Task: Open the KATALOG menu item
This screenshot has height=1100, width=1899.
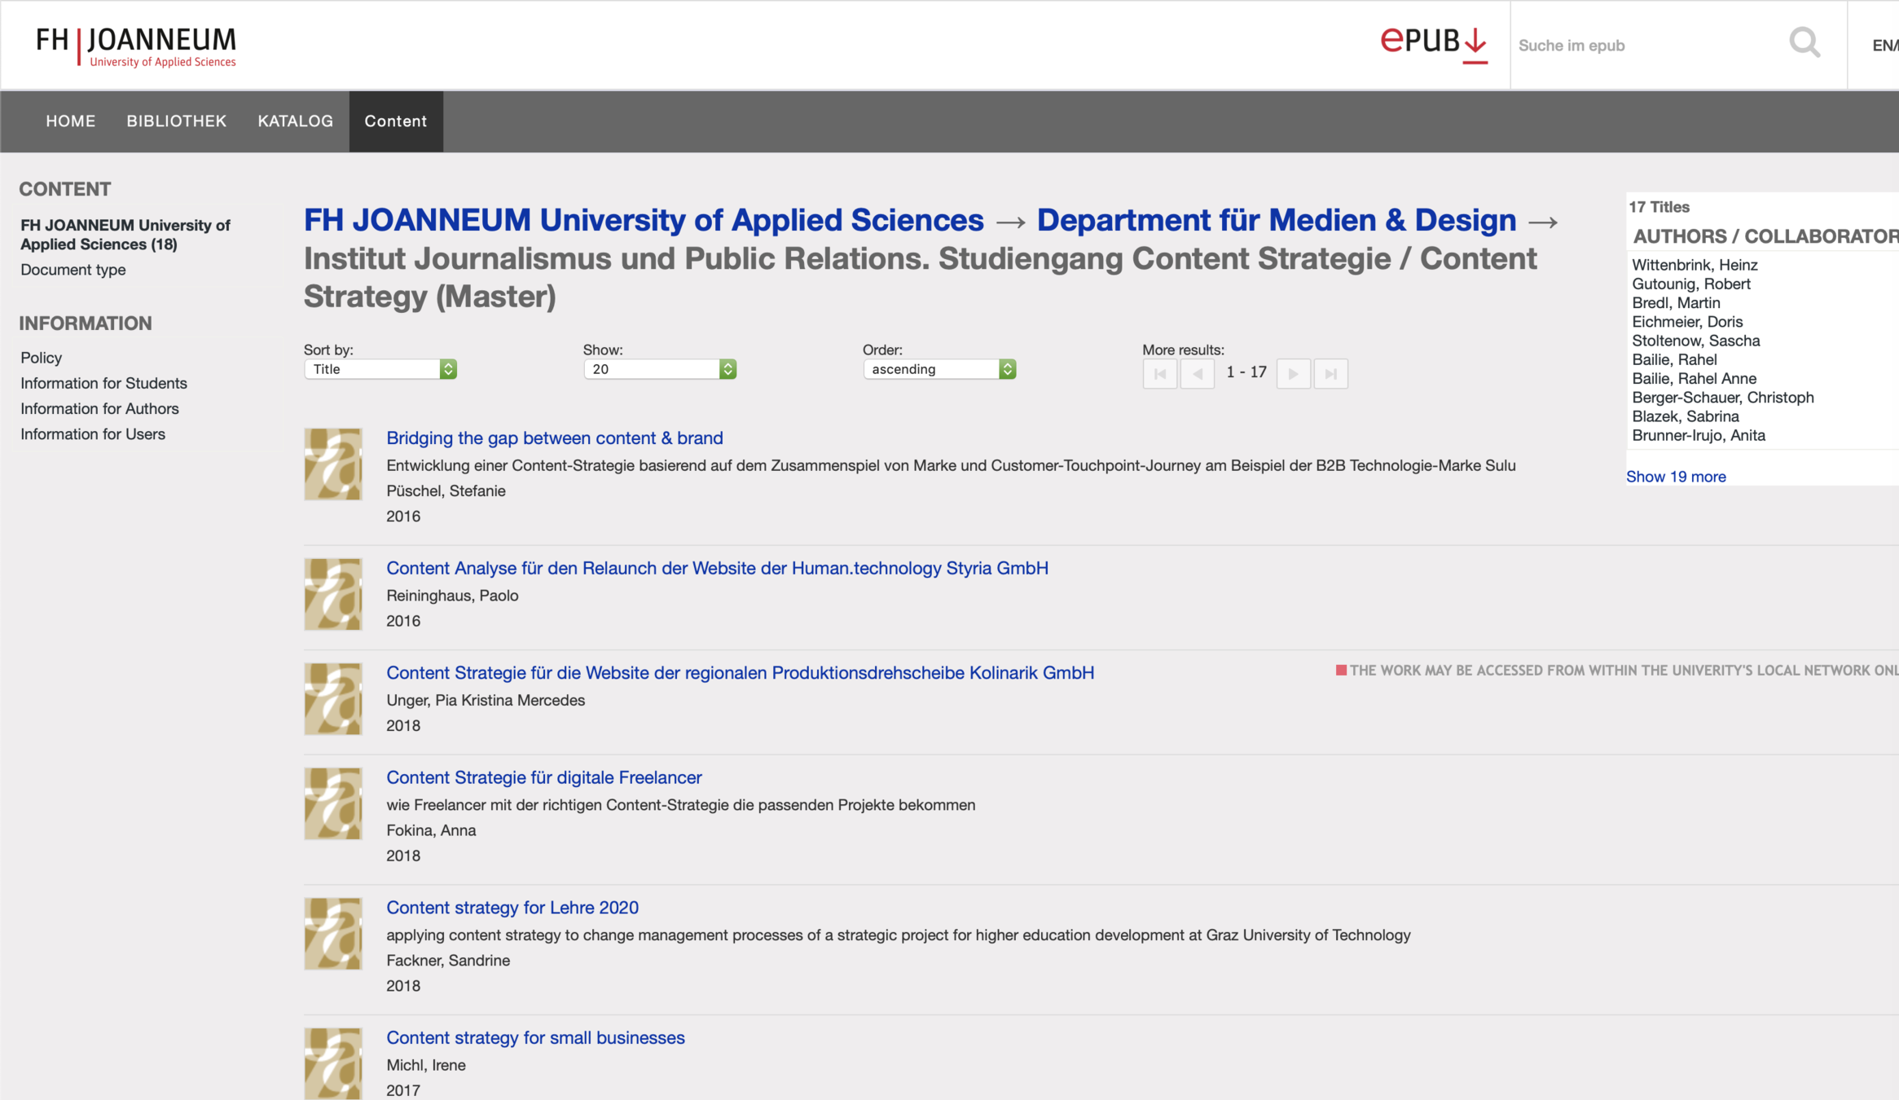Action: point(295,121)
